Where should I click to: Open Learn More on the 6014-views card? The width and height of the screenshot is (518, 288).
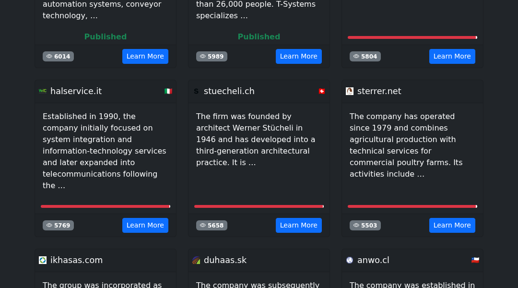145,57
